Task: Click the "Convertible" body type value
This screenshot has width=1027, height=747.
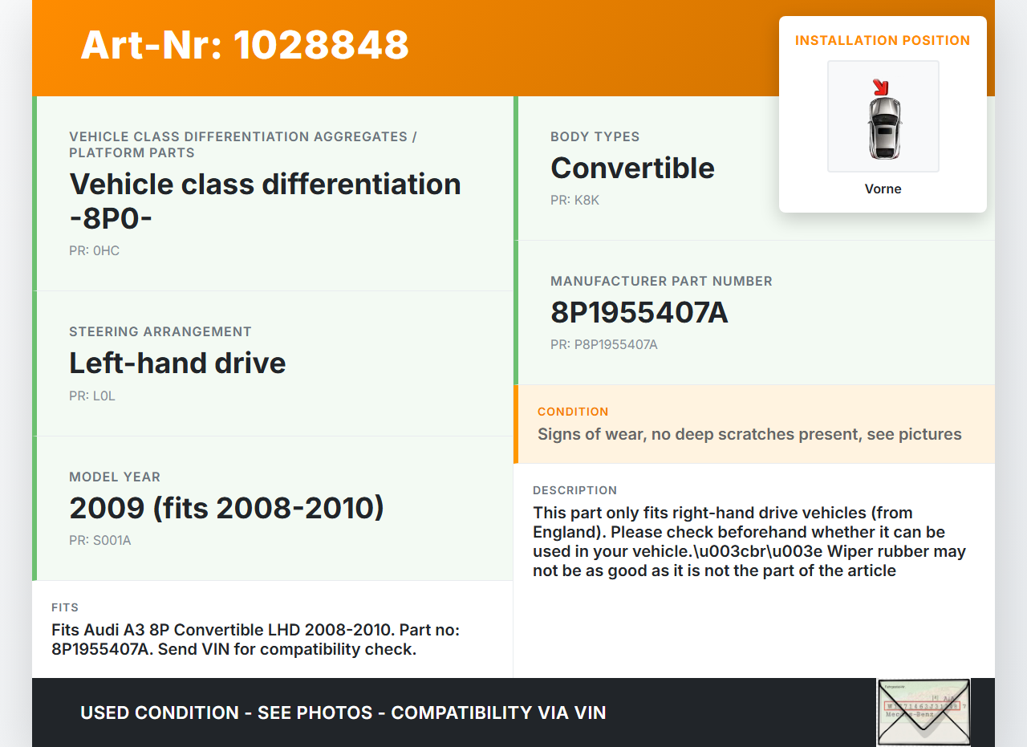Action: [x=632, y=168]
